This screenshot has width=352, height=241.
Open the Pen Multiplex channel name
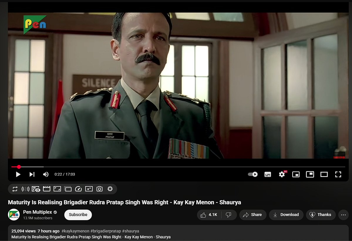(38, 212)
